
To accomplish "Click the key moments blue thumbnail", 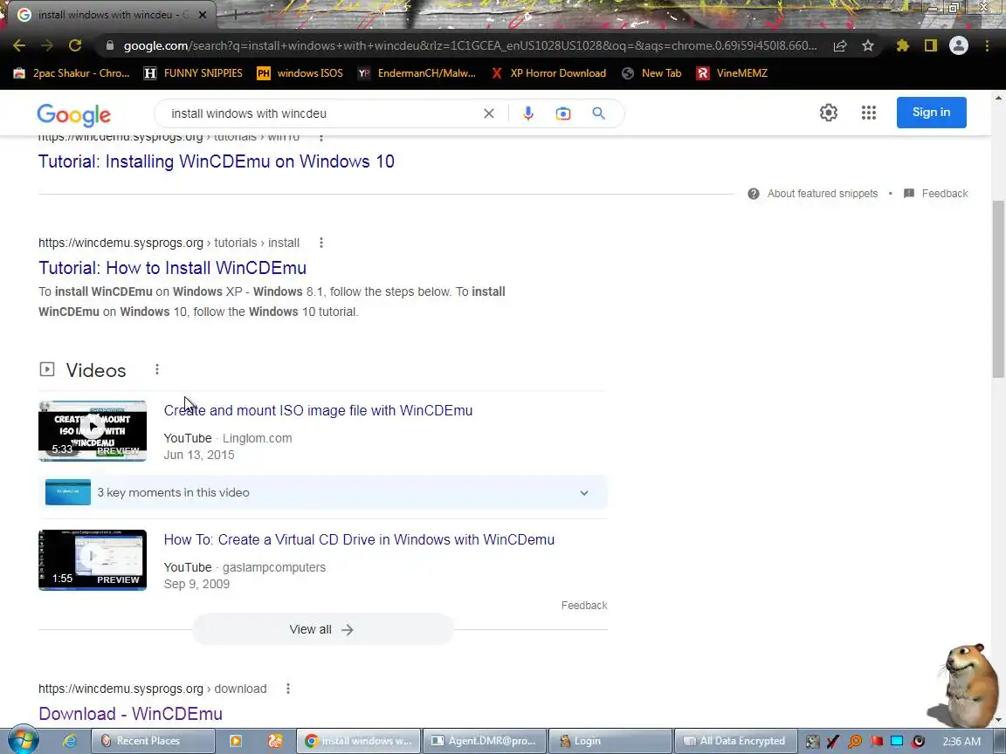I will pos(68,492).
